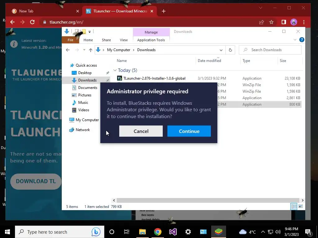Open recent locations dropdown in Explorer
This screenshot has width=318, height=238.
click(x=84, y=50)
